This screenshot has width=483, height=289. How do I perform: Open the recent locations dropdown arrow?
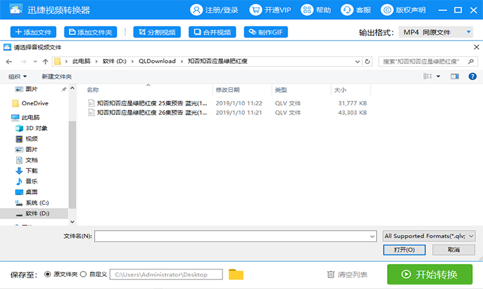click(x=35, y=62)
